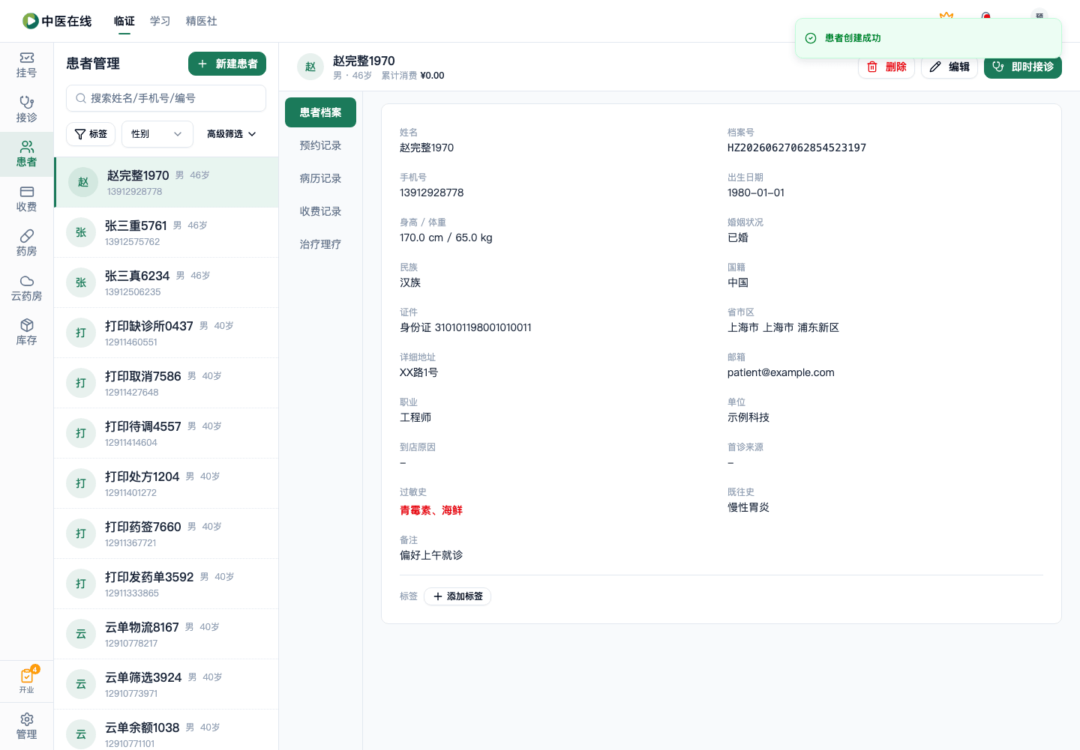The image size is (1080, 750).
Task: Open 药房 pharmacy in sidebar
Action: click(26, 244)
